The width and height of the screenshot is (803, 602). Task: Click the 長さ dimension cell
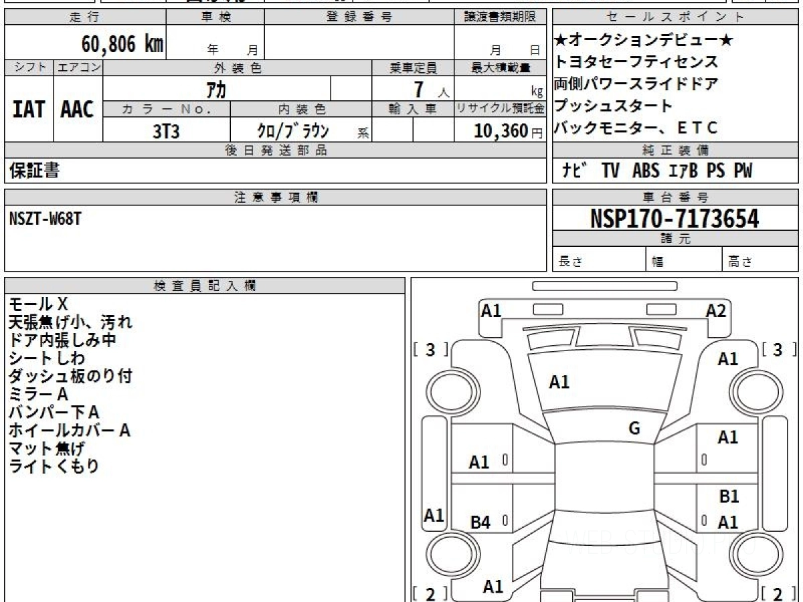coord(599,260)
